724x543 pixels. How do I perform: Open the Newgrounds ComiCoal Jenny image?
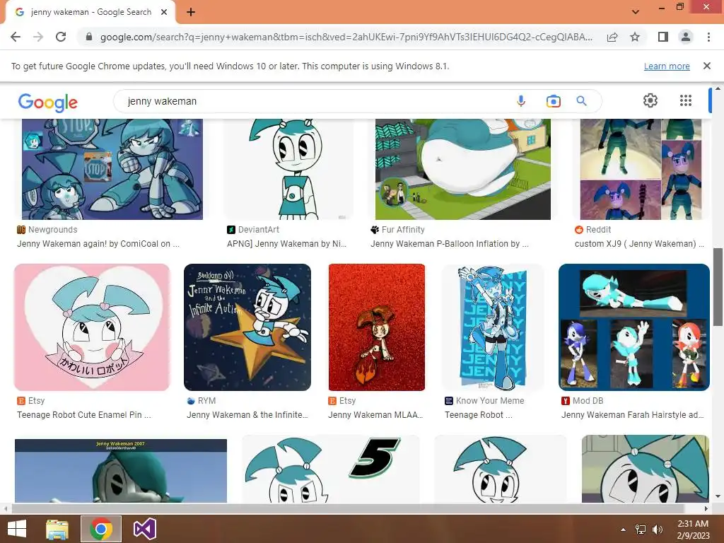pos(112,169)
